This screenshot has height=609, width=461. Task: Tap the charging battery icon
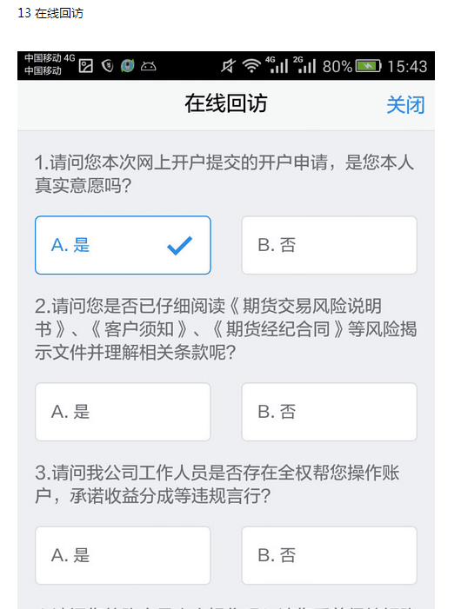click(x=369, y=66)
